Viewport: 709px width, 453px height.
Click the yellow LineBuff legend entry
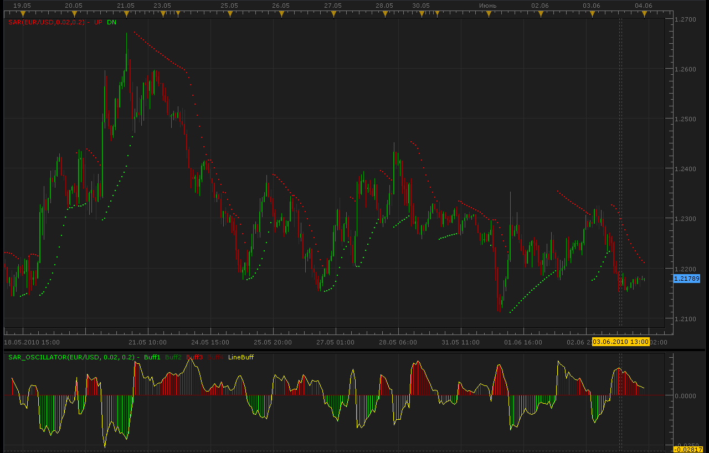pos(241,357)
